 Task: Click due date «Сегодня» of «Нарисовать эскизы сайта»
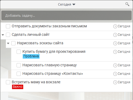pyautogui.click(x=124, y=43)
